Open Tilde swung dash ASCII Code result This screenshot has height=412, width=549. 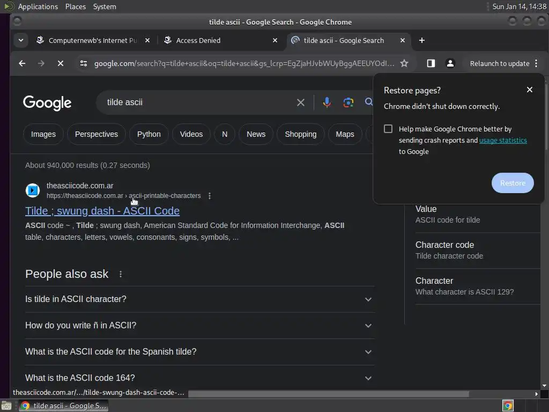(102, 211)
